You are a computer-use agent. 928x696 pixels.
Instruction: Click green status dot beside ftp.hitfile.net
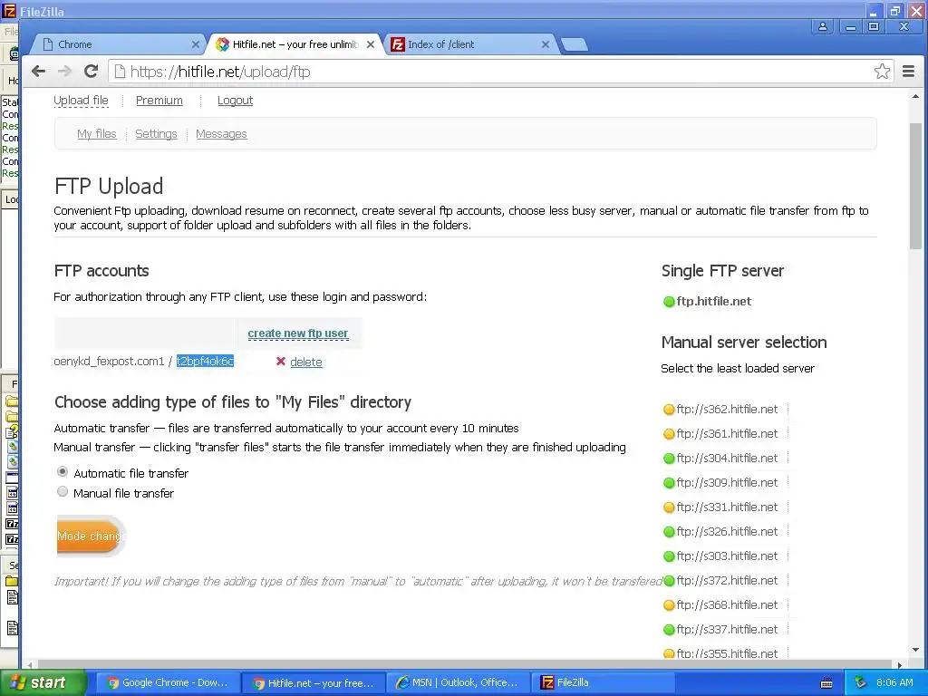pyautogui.click(x=669, y=302)
